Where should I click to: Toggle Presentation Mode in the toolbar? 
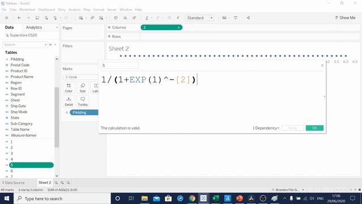tap(235, 18)
